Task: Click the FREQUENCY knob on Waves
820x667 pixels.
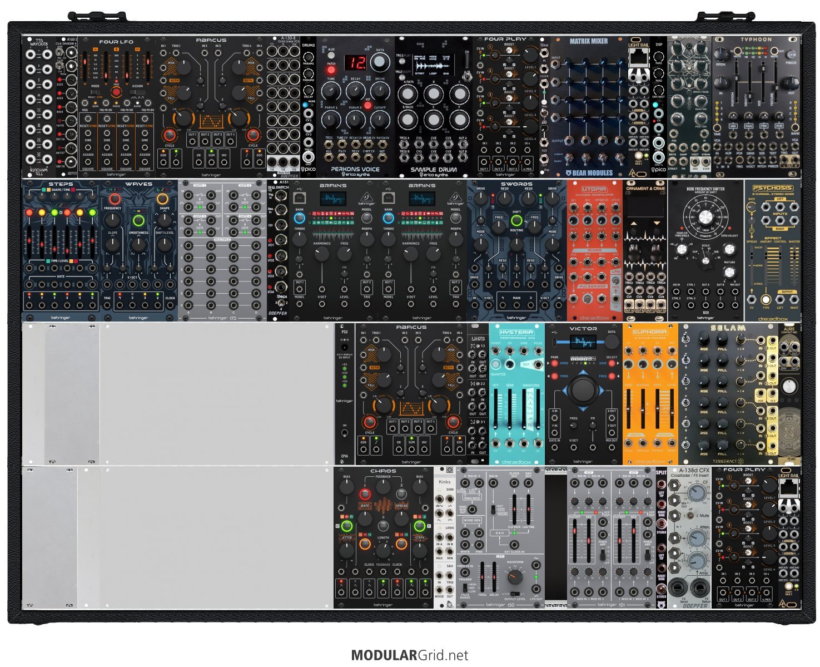Action: tap(112, 221)
